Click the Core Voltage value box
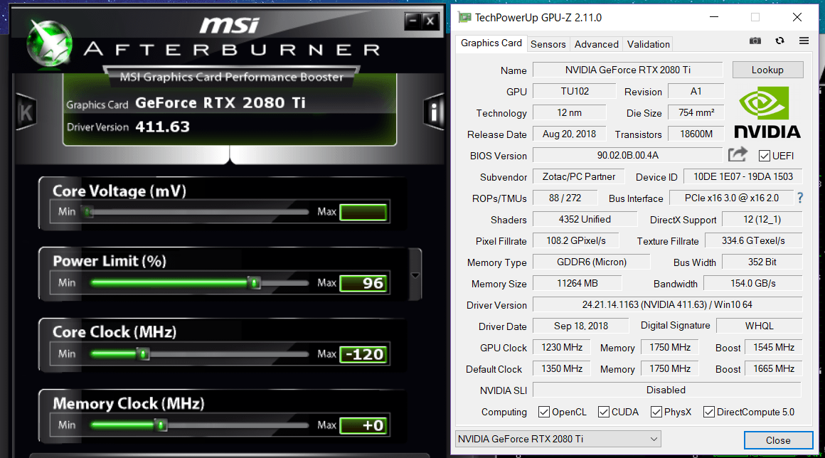The height and width of the screenshot is (458, 825). [363, 212]
